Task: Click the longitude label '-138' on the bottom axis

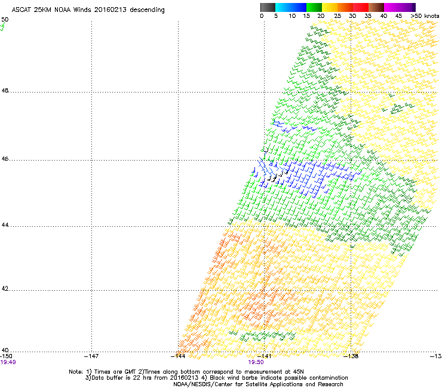Action: [351, 356]
